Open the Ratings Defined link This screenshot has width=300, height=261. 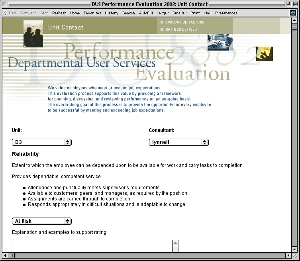coord(181,29)
